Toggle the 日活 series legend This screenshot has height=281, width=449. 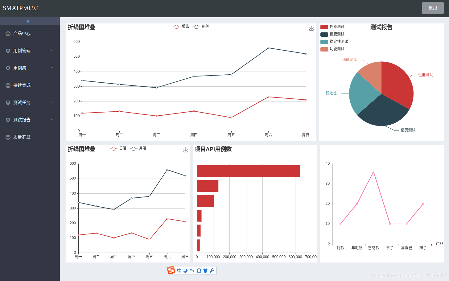tap(118, 148)
